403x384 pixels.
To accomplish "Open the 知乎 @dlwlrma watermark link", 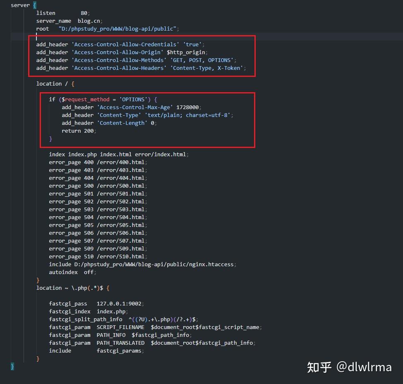I will 350,367.
